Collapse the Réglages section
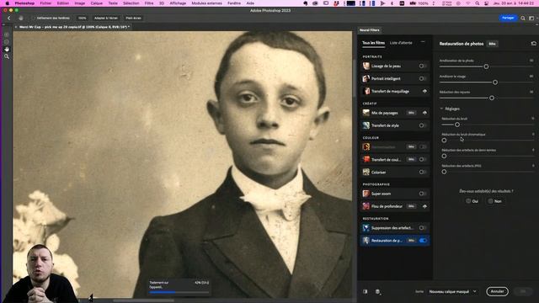Image resolution: width=539 pixels, height=303 pixels. (x=441, y=109)
